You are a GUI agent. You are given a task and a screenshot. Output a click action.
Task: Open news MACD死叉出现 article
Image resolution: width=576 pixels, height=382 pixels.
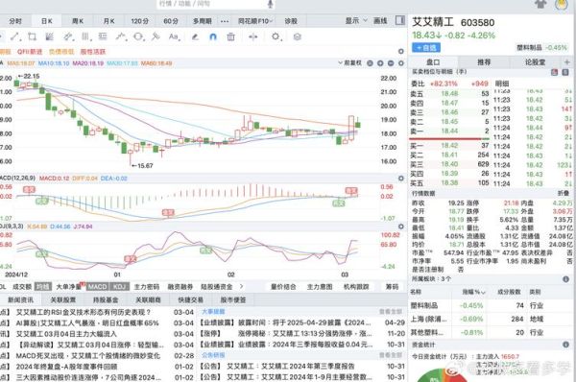click(x=88, y=355)
